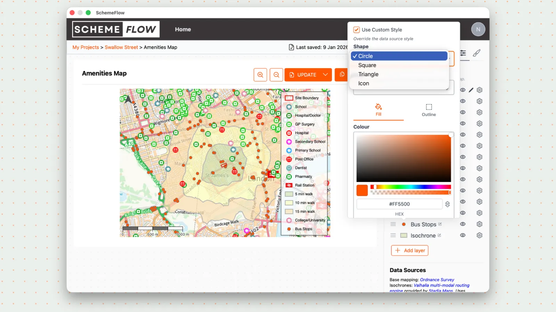
Task: Open the Valhalla multi-modal routing link
Action: (442, 285)
